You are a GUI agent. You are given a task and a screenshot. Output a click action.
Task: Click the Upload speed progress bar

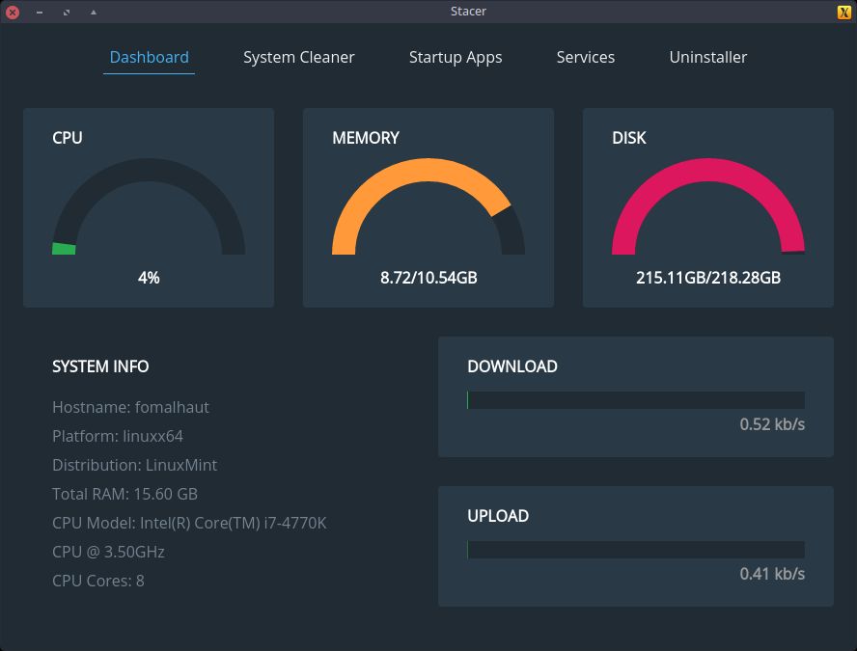[x=636, y=550]
